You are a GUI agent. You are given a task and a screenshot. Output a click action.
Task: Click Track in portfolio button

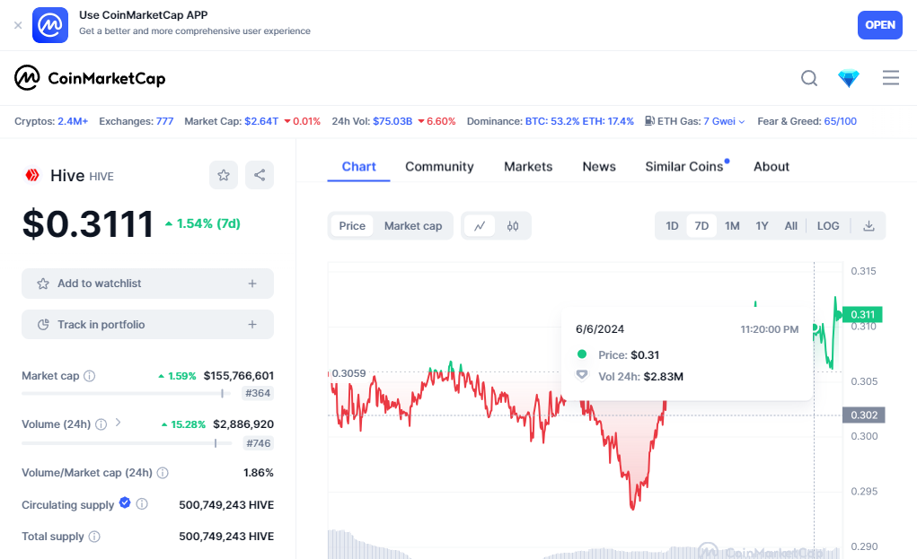[147, 325]
